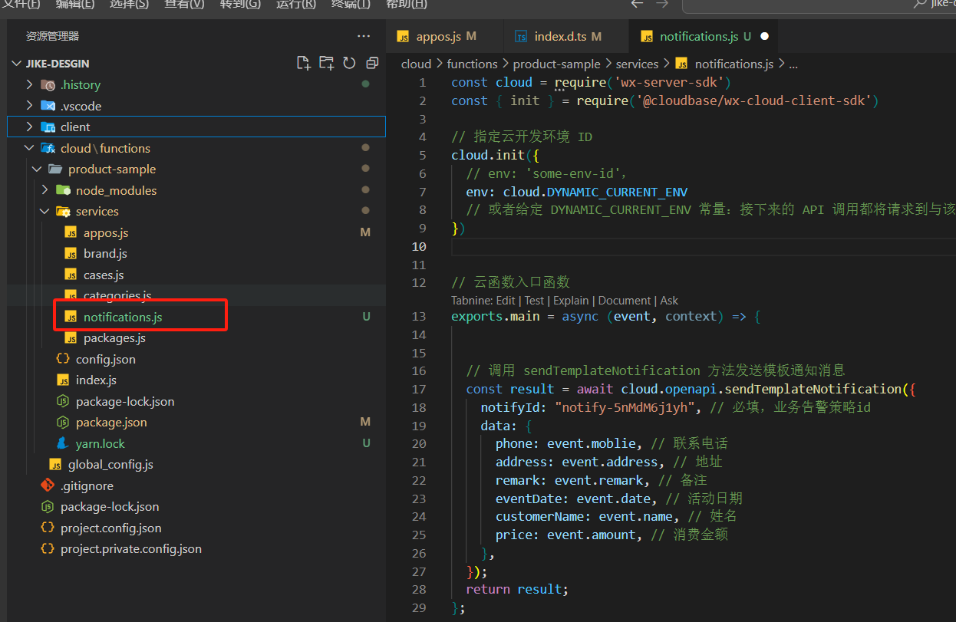Switch to the appos.js editor tab
The width and height of the screenshot is (956, 622).
coord(438,36)
